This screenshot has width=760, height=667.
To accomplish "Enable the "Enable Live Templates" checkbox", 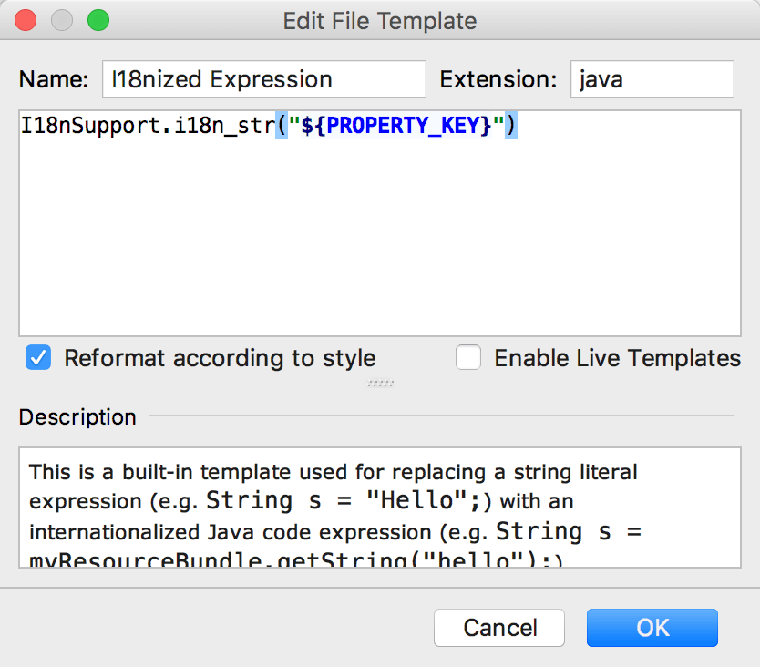I will pos(468,357).
